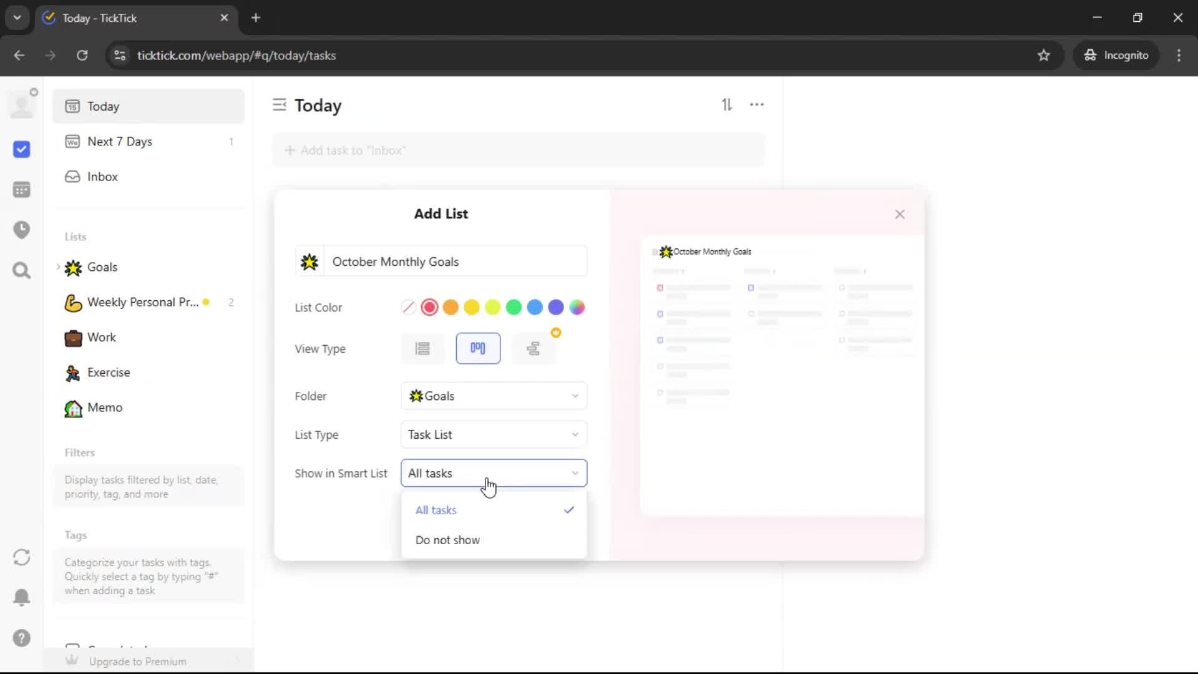The height and width of the screenshot is (674, 1198).
Task: Open the Folder dropdown showing Goals
Action: click(x=494, y=396)
